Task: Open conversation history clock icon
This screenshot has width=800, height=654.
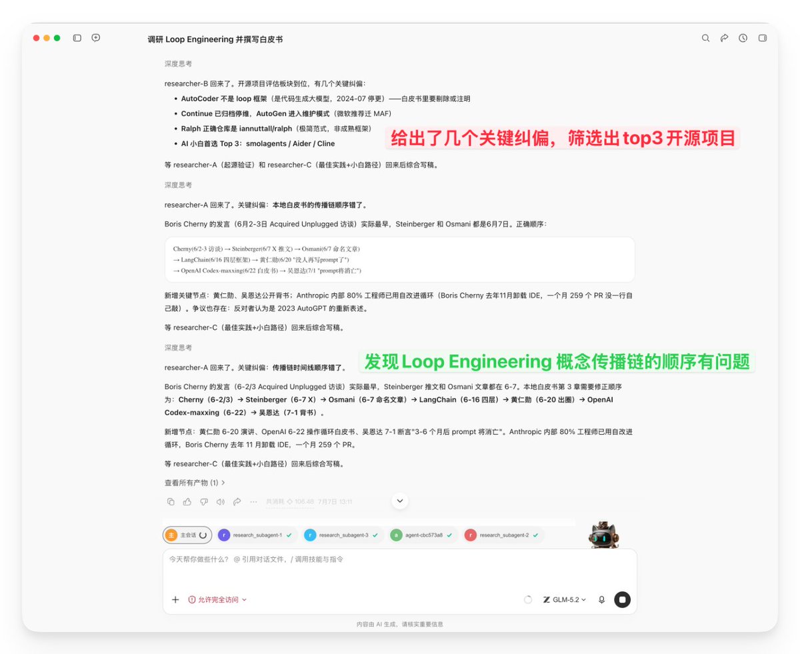Action: click(743, 38)
